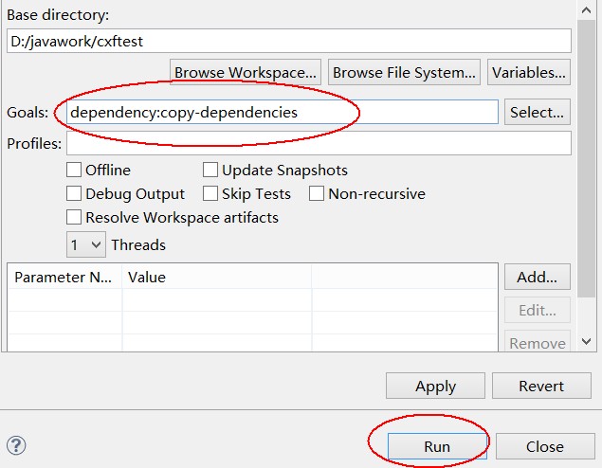602x468 pixels.
Task: Revert the configuration changes
Action: pos(541,386)
